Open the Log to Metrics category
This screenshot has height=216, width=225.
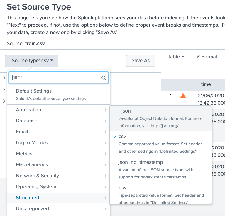click(58, 143)
